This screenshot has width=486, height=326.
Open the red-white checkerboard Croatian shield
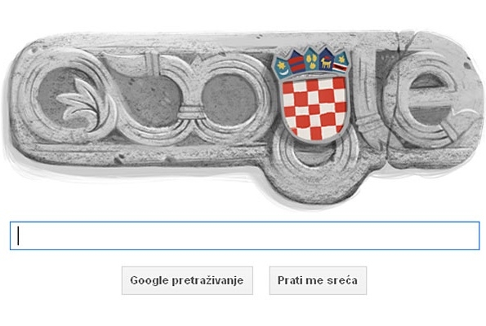click(x=314, y=108)
